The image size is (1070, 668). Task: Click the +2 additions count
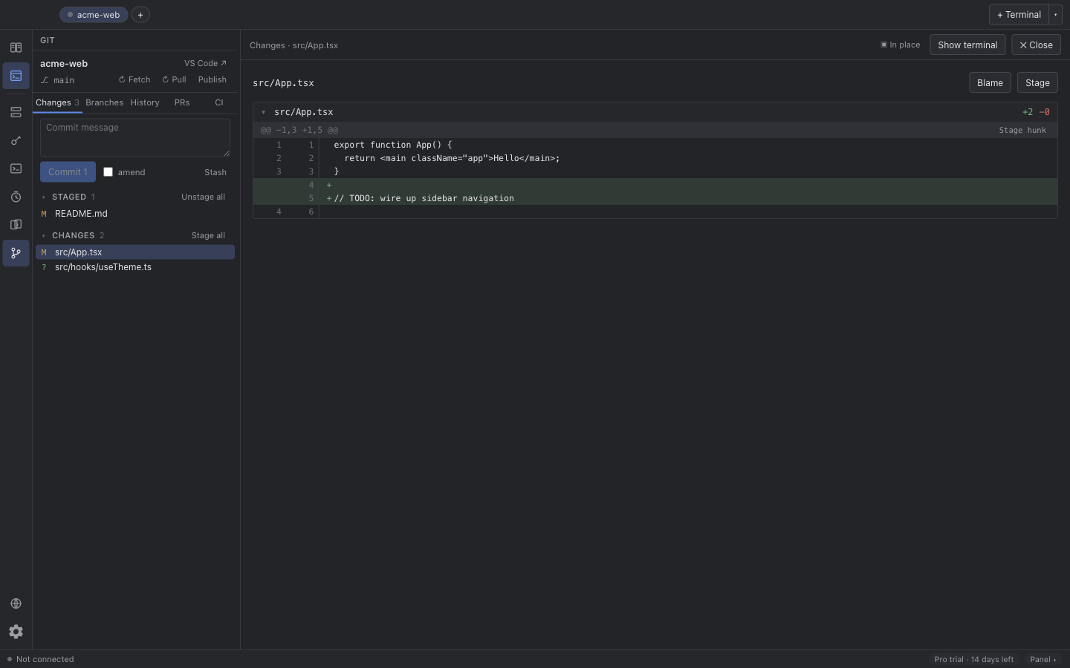(x=1028, y=112)
